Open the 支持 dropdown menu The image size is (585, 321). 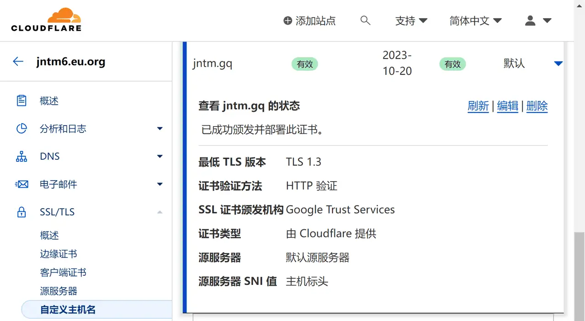point(411,21)
